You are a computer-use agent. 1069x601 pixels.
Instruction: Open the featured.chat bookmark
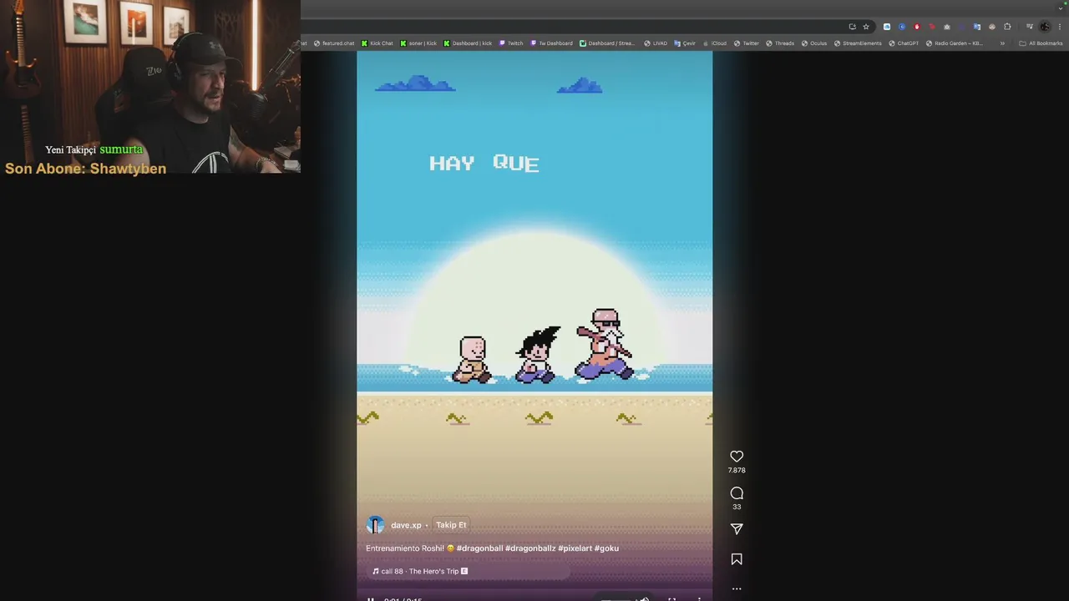click(334, 43)
